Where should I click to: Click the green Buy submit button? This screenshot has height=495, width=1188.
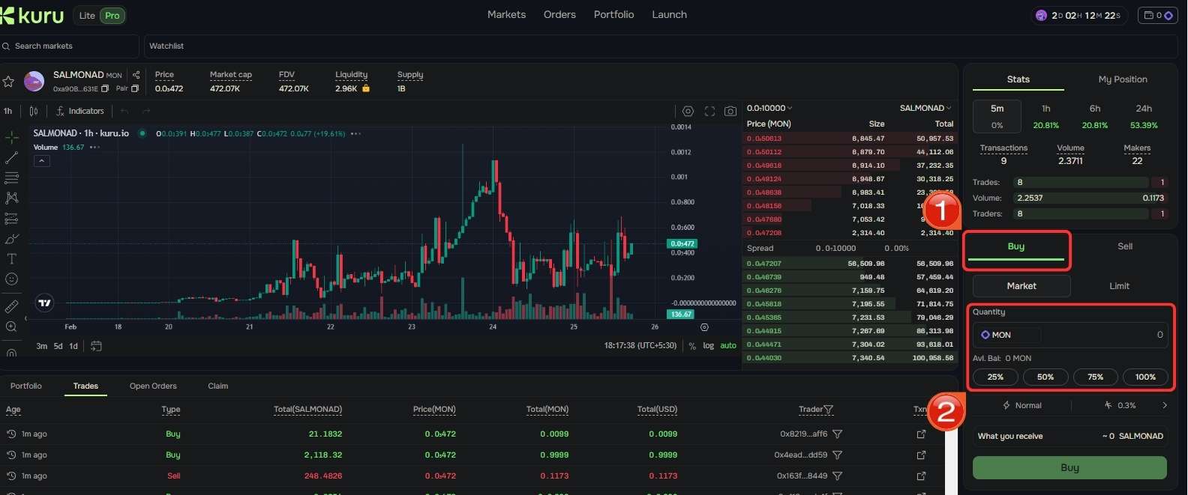tap(1069, 467)
